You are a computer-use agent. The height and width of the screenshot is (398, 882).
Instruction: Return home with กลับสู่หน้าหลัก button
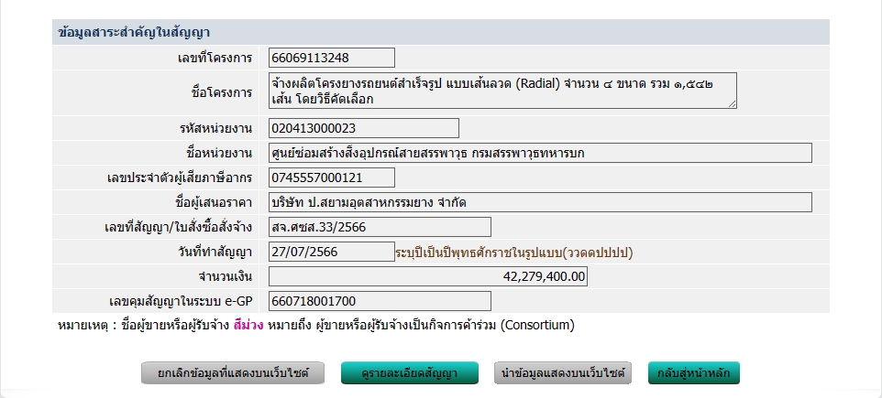pyautogui.click(x=693, y=373)
